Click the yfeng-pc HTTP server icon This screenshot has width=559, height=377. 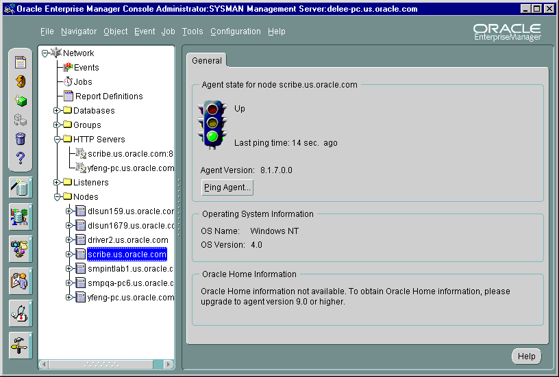[81, 168]
